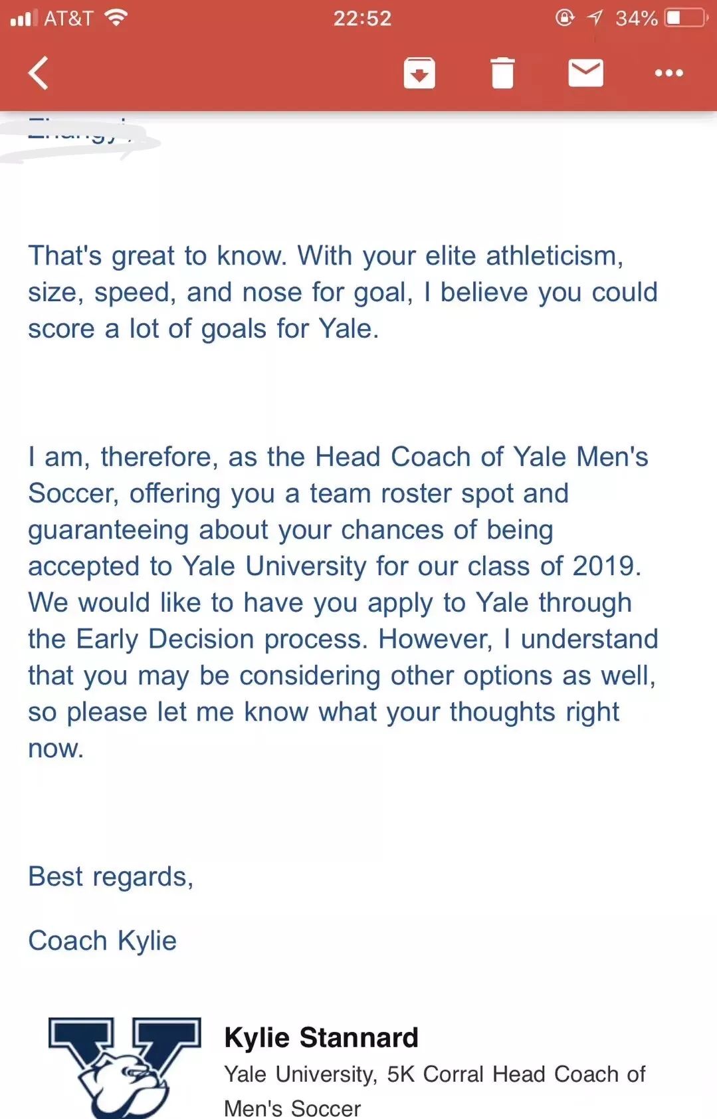Tap the battery indicator icon
This screenshot has height=1119, width=717.
click(686, 18)
